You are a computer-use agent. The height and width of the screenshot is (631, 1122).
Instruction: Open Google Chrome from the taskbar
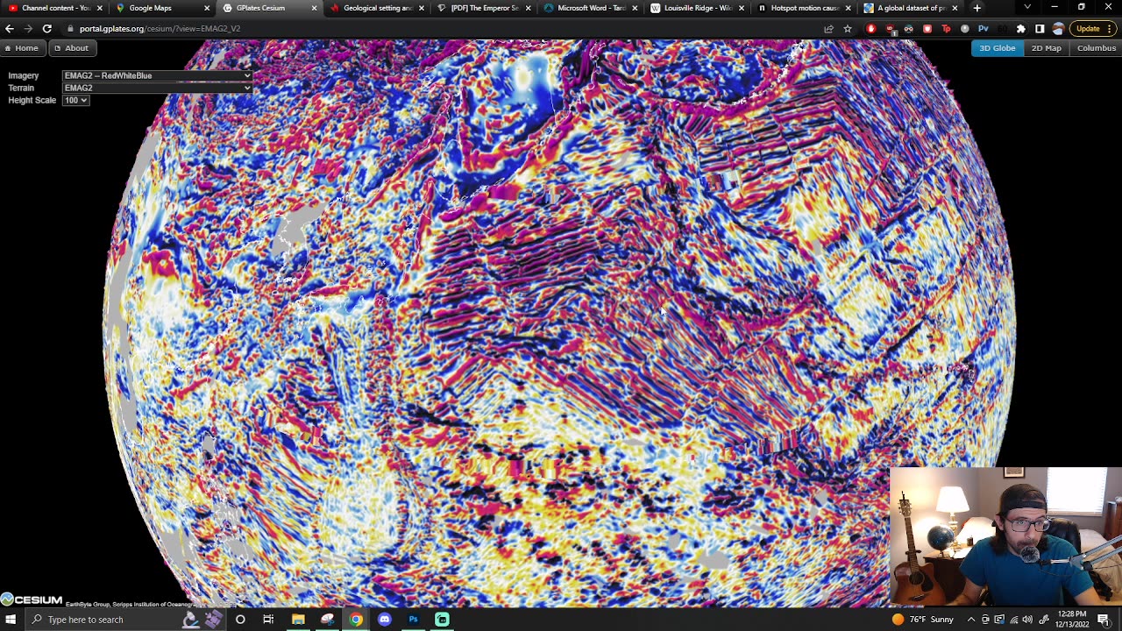point(356,620)
